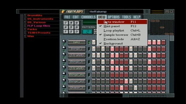Select the Shaker_1 channel button
The height and width of the screenshot is (104, 186).
pos(77,88)
